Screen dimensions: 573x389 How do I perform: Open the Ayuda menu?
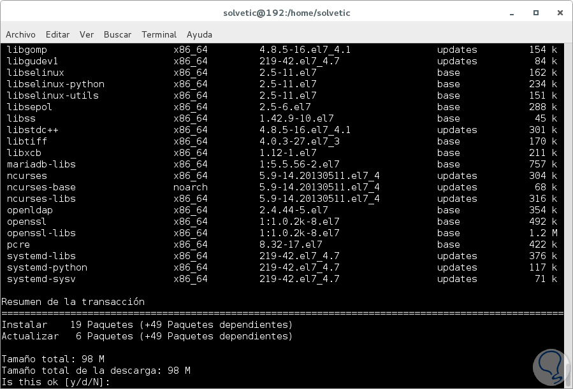click(199, 34)
